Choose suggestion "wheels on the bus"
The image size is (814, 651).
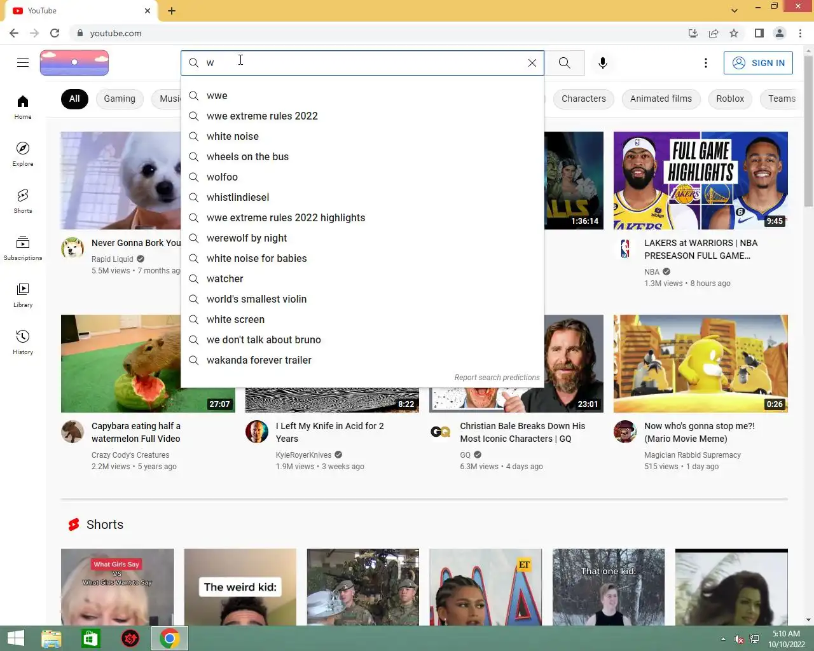(x=362, y=156)
